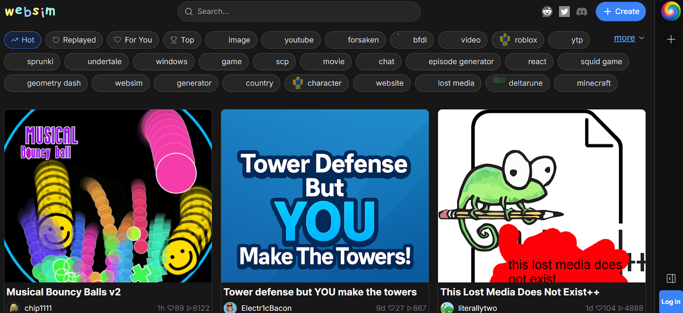Like Tower defense project heart icon
The width and height of the screenshot is (683, 313).
[x=391, y=308]
